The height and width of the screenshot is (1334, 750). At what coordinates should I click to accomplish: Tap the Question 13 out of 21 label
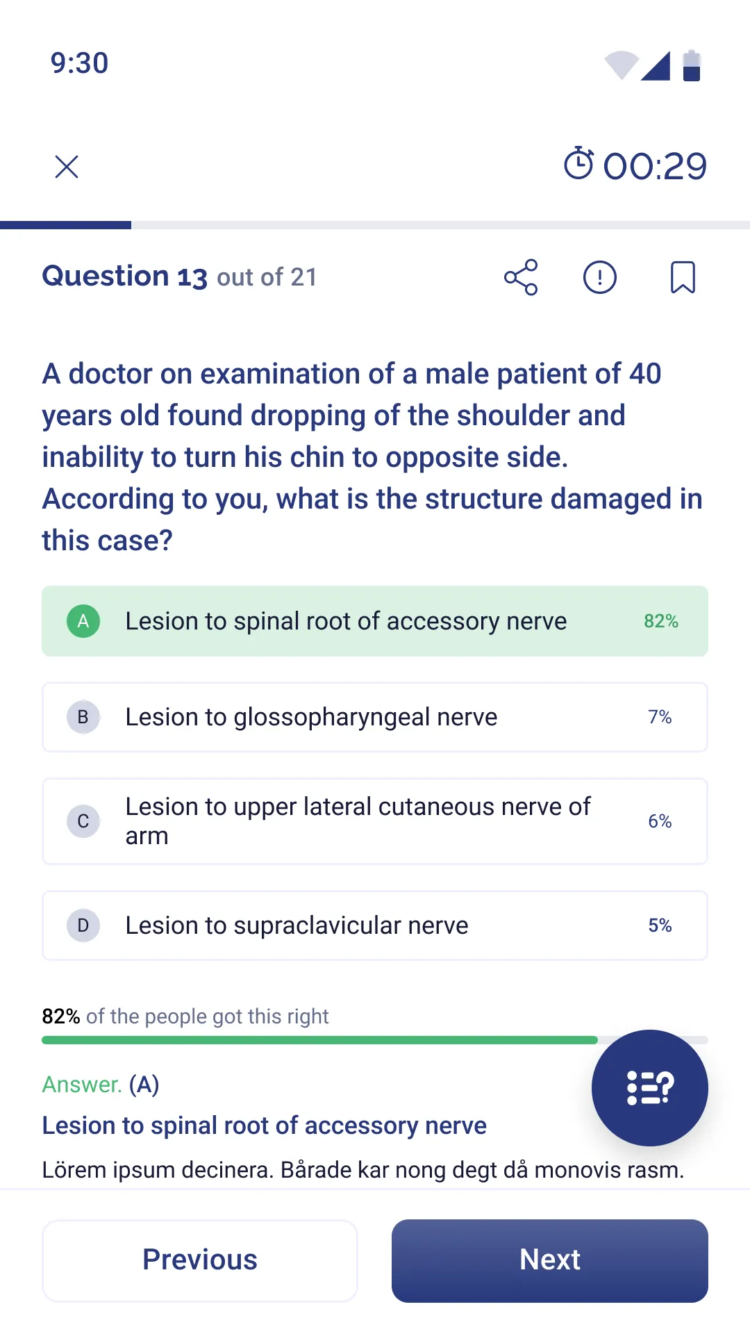click(179, 277)
